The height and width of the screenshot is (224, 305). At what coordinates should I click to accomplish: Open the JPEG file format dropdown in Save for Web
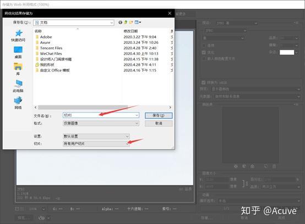(225, 31)
